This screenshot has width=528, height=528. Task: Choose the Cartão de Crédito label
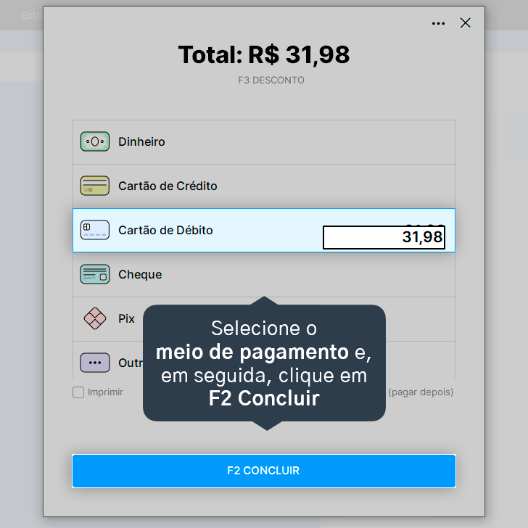click(x=168, y=186)
